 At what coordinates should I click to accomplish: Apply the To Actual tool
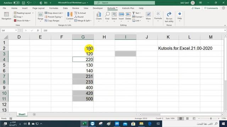click(80, 13)
